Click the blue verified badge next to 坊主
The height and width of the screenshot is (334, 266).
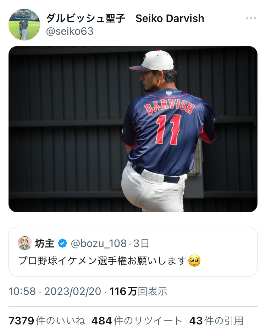[x=62, y=243]
